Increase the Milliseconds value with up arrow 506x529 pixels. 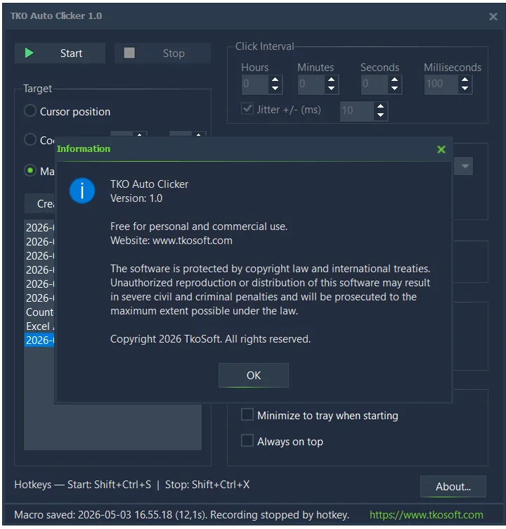[465, 79]
